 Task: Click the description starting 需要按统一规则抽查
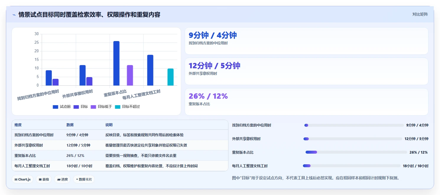(x=141, y=156)
